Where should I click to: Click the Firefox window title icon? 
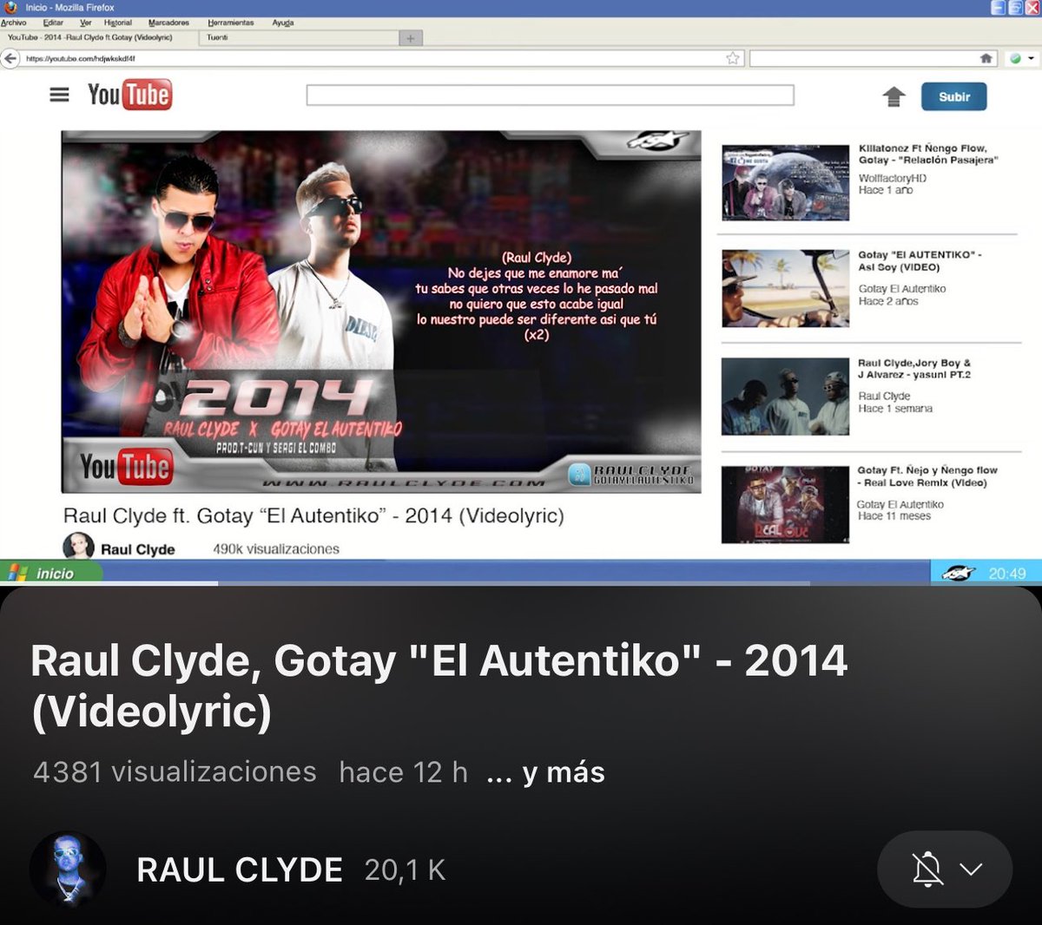(10, 7)
